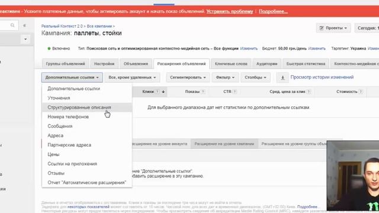Choose Дополнительные ссылки in dropdown list
379x213 pixels.
tap(87, 89)
